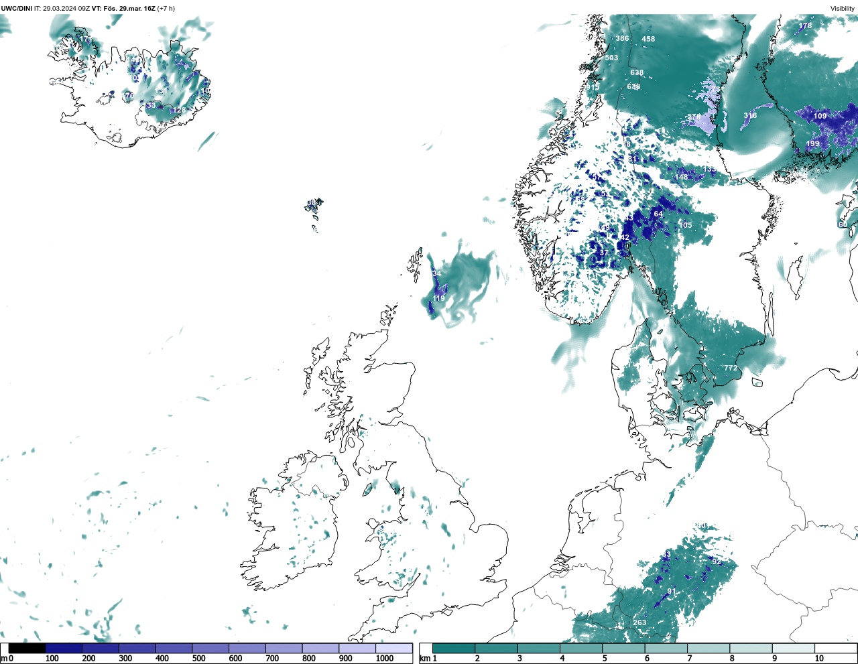
Task: Click the 37 visibility value
Action: click(603, 253)
